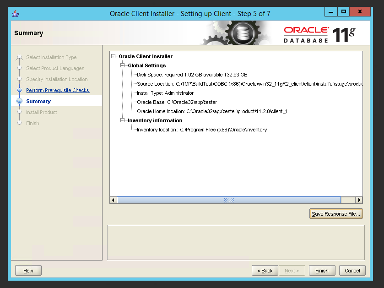Select the Inventory location tree entry
The image size is (384, 288).
201,130
